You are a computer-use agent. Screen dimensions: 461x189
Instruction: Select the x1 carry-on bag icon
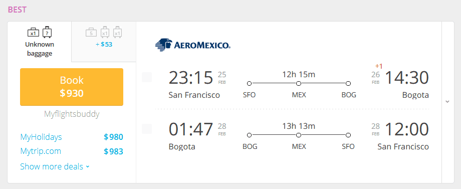[x=33, y=33]
